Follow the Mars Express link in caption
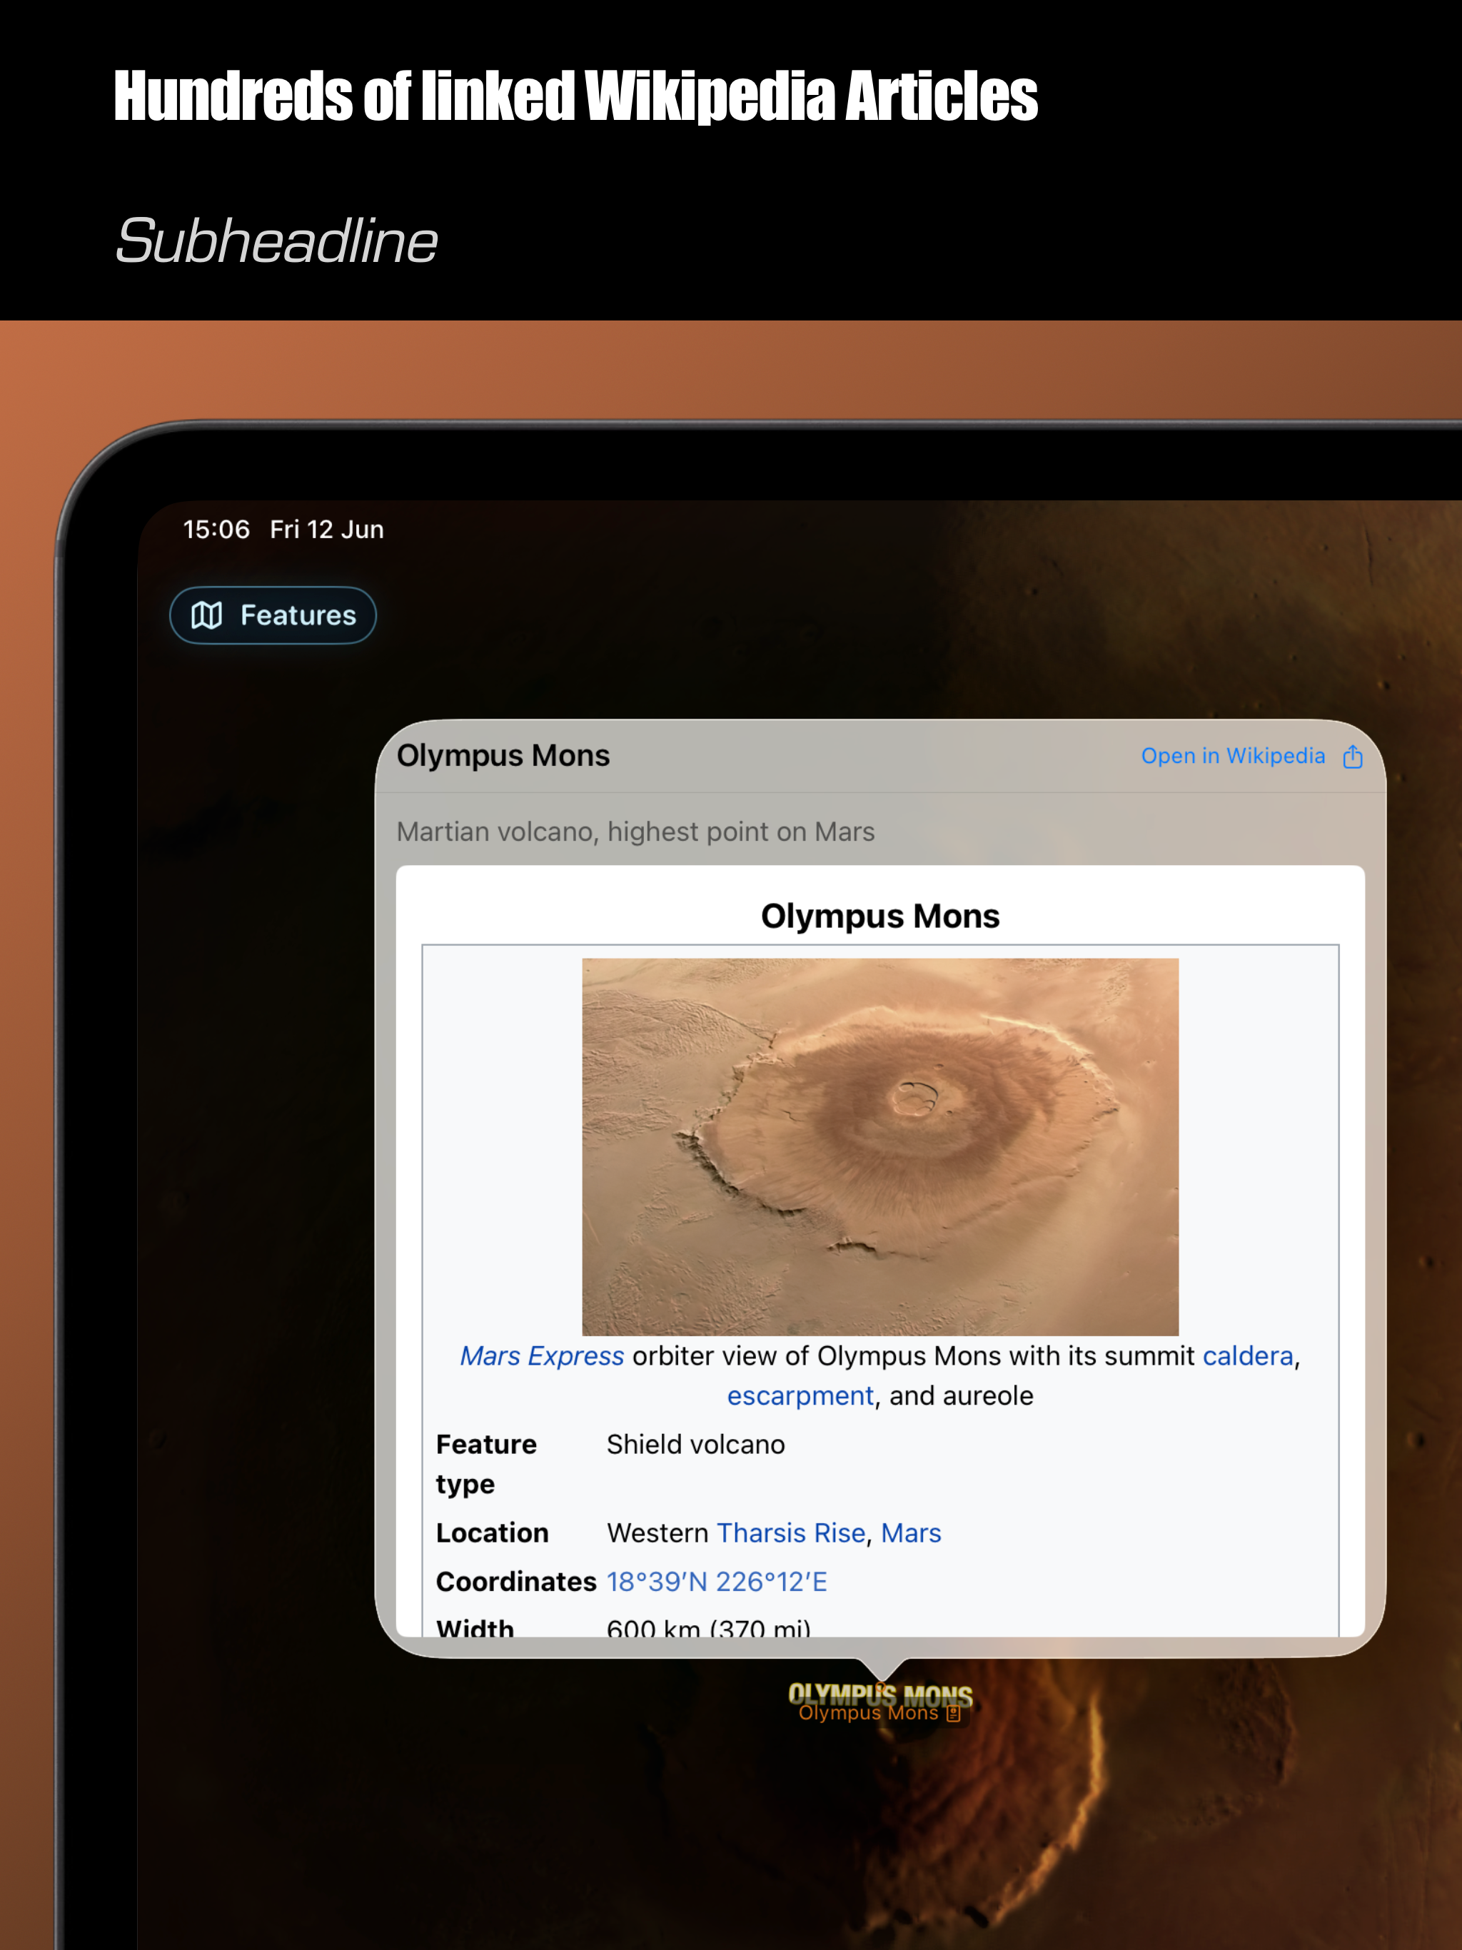Screen dimensions: 1462x1950 543,1356
